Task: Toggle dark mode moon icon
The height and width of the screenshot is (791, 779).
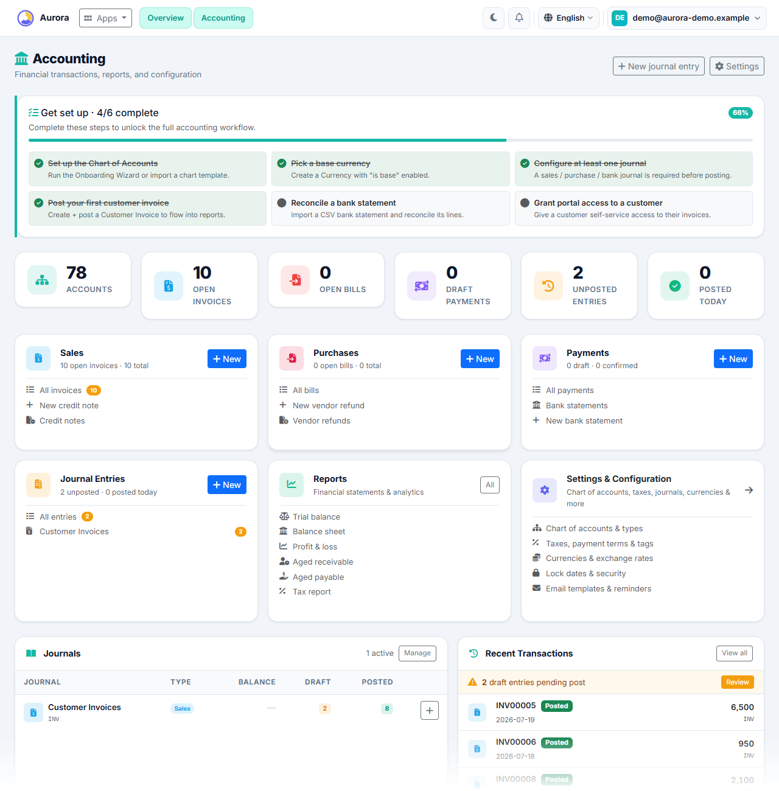Action: (494, 18)
